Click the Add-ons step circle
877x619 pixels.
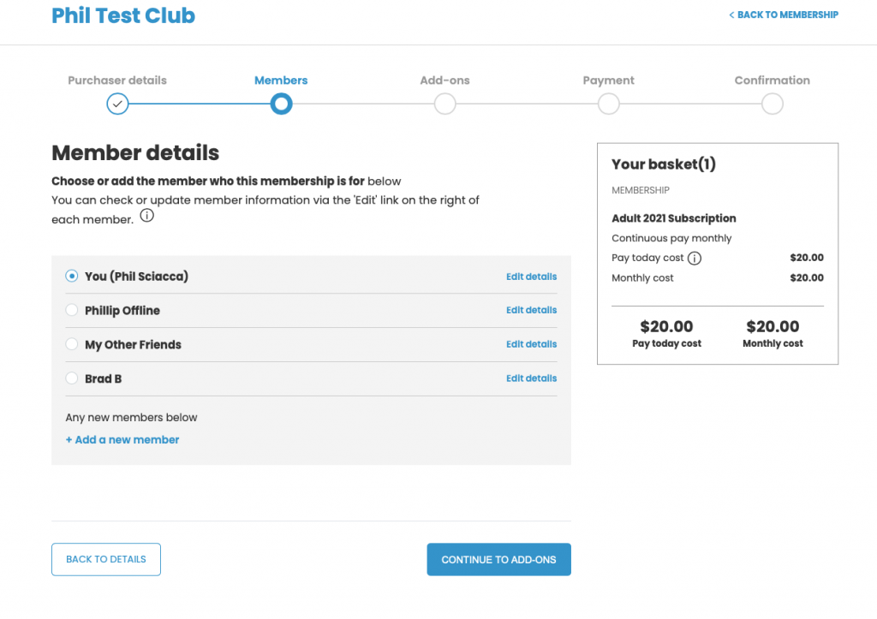pyautogui.click(x=444, y=104)
